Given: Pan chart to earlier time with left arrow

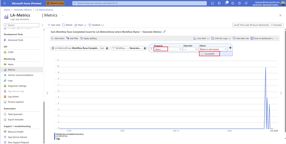Looking at the screenshot, I should (48, 93).
